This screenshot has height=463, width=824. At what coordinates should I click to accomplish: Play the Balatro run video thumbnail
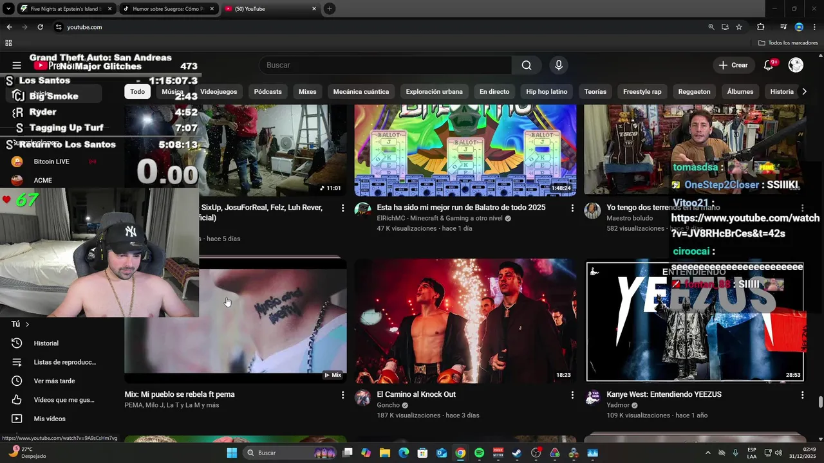[465, 150]
